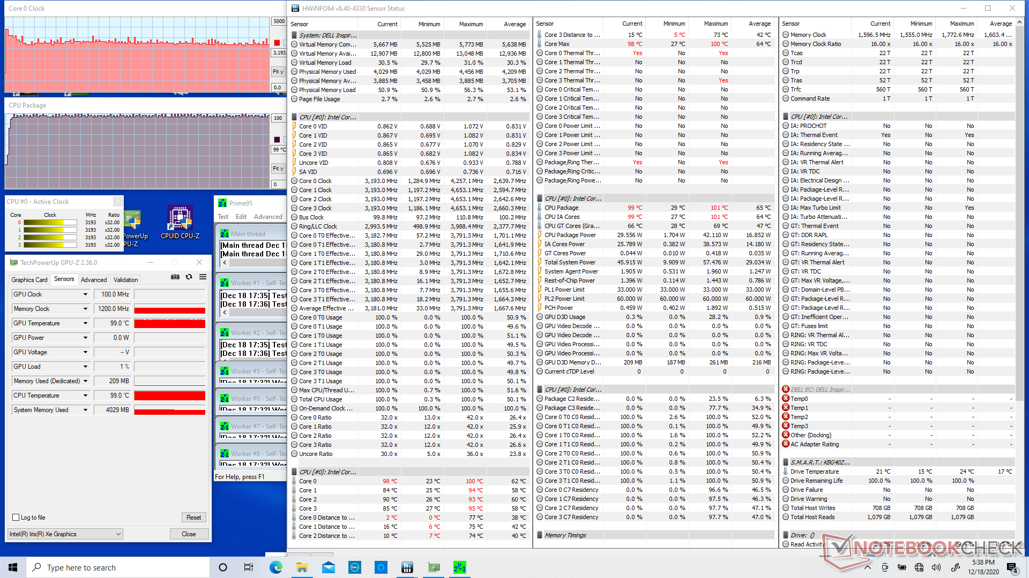Enable the Log to file checkbox

(16, 518)
